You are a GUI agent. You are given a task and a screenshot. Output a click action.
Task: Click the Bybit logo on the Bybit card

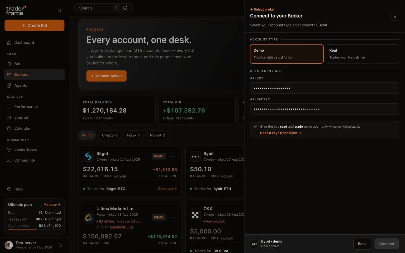[x=195, y=156]
